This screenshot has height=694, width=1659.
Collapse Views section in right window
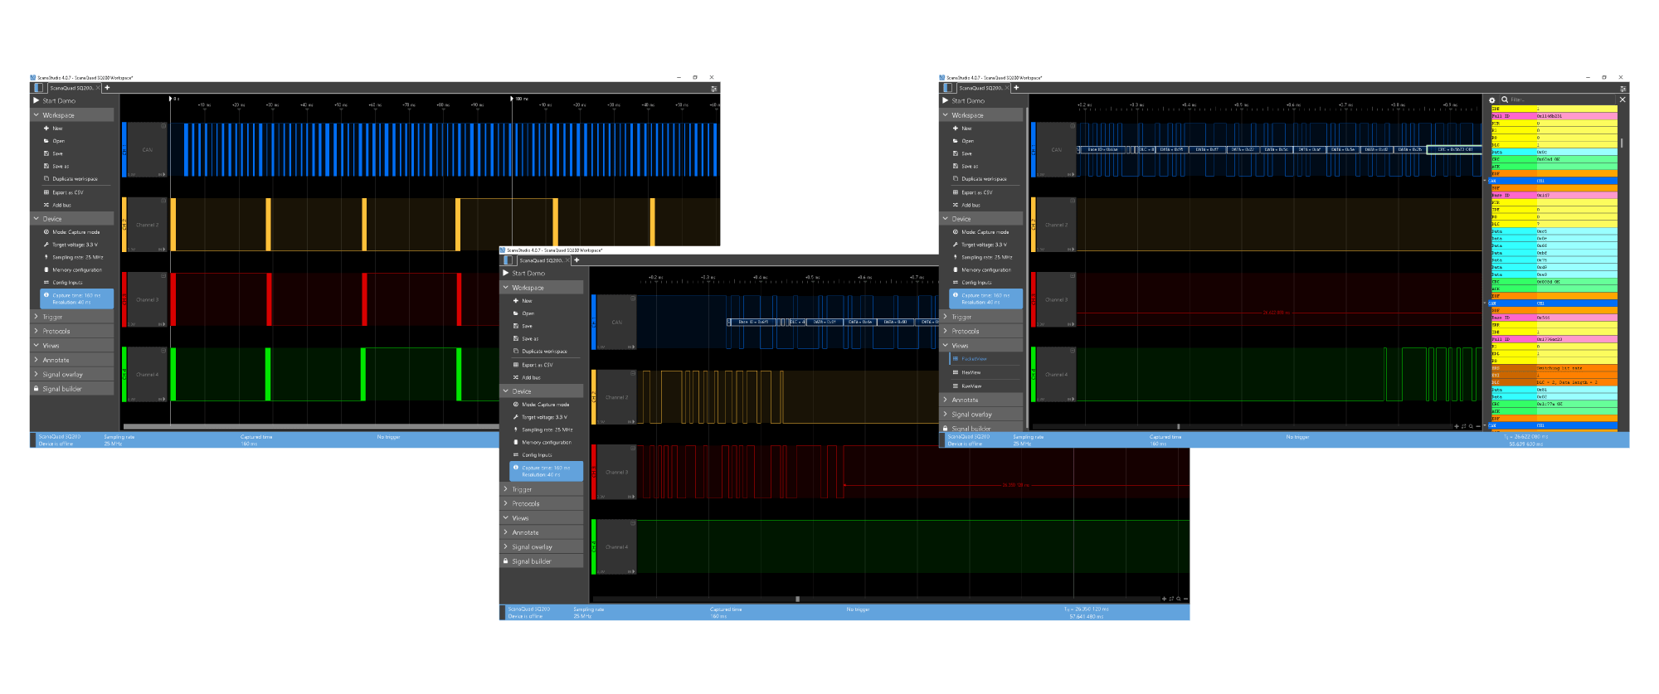(x=981, y=345)
